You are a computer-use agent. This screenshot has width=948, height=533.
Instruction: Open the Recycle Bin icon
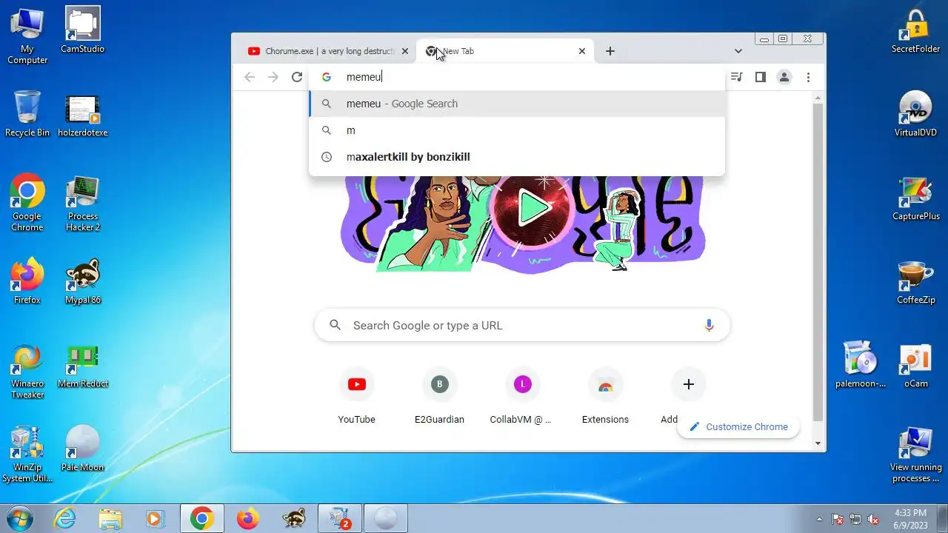pyautogui.click(x=27, y=114)
